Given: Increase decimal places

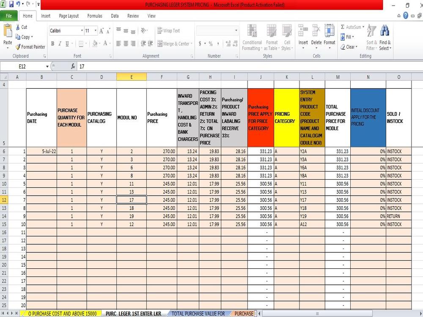Looking at the screenshot, I should 228,44.
